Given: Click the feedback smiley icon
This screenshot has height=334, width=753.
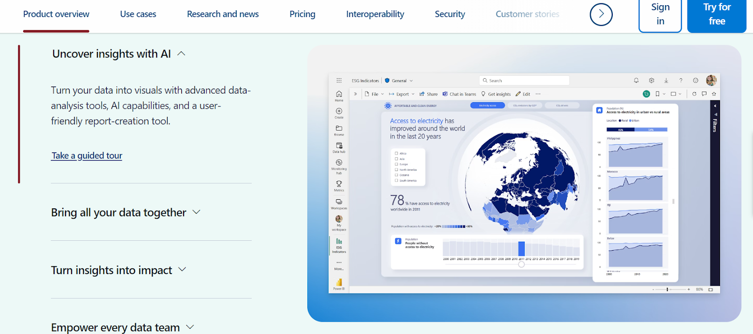Looking at the screenshot, I should click(696, 81).
